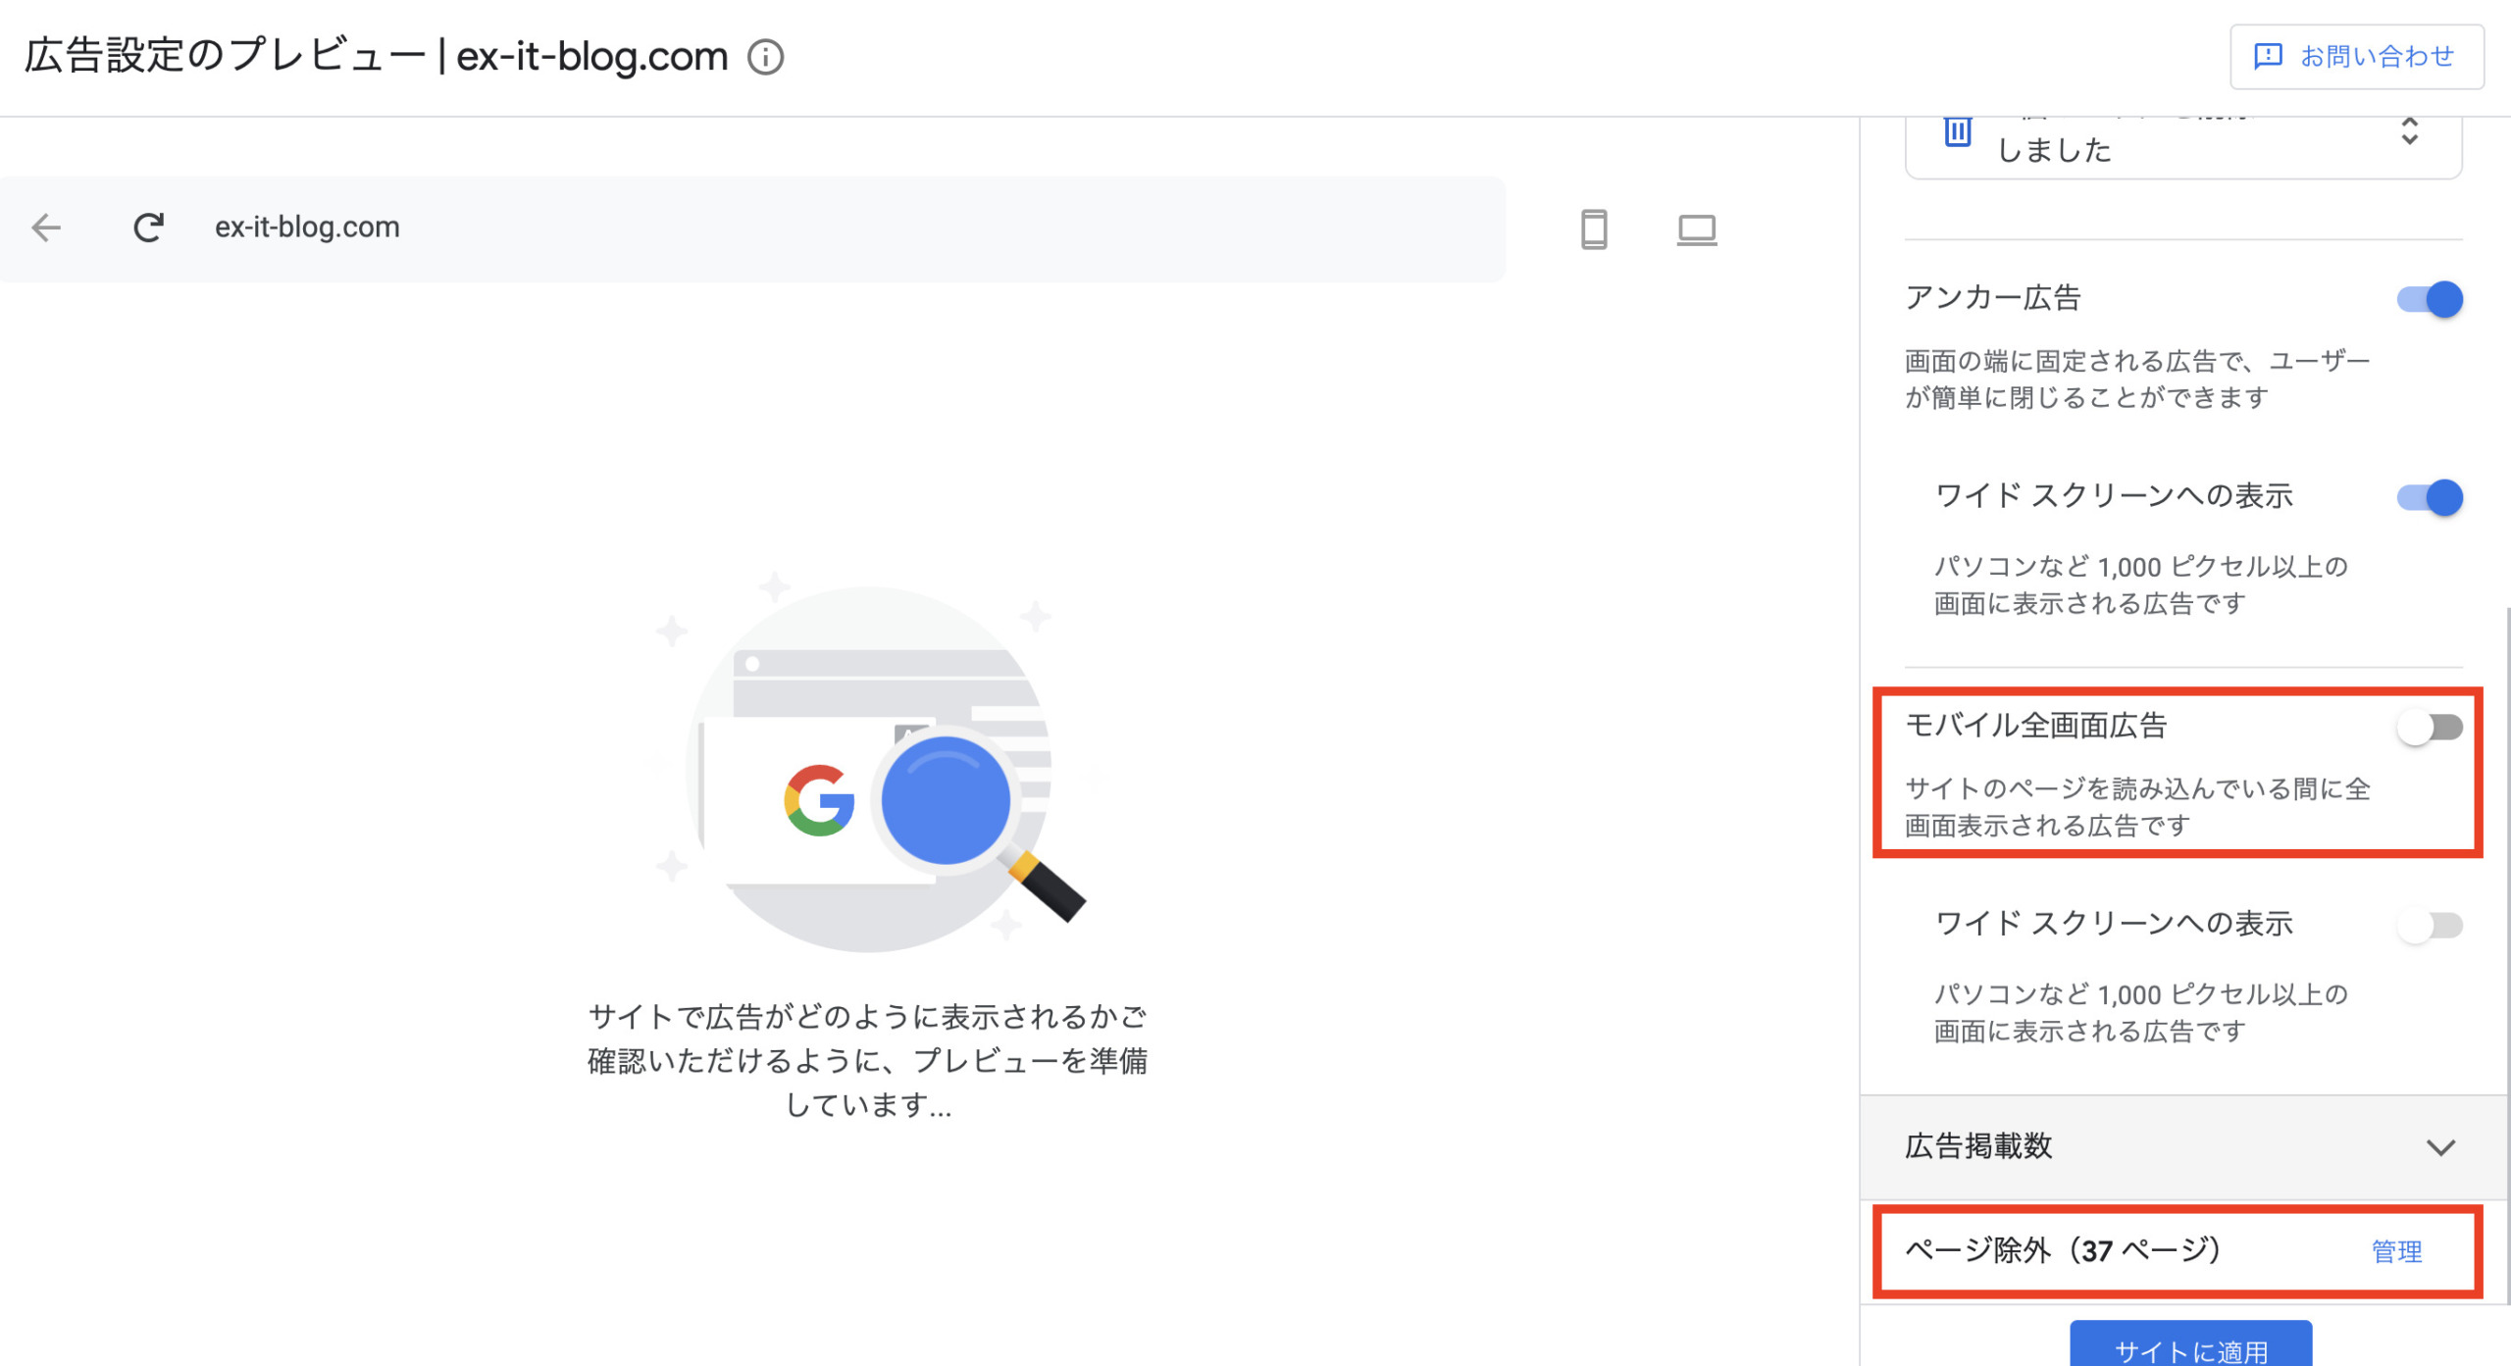This screenshot has height=1366, width=2511.
Task: Click the chevron next to 広告掲載数
Action: pos(2440,1147)
